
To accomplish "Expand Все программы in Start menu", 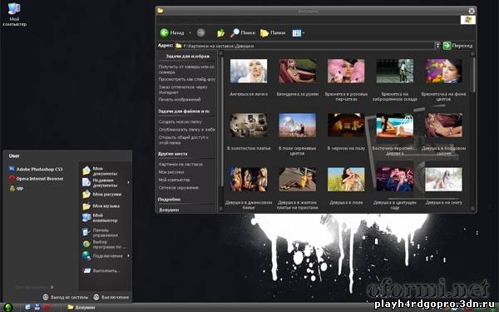I will pos(34,287).
